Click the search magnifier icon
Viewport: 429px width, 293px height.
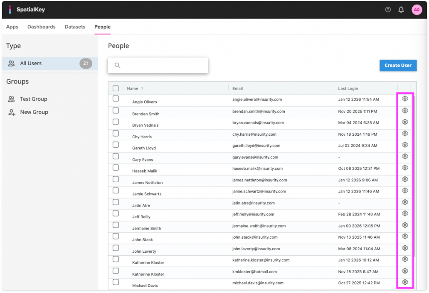(117, 65)
